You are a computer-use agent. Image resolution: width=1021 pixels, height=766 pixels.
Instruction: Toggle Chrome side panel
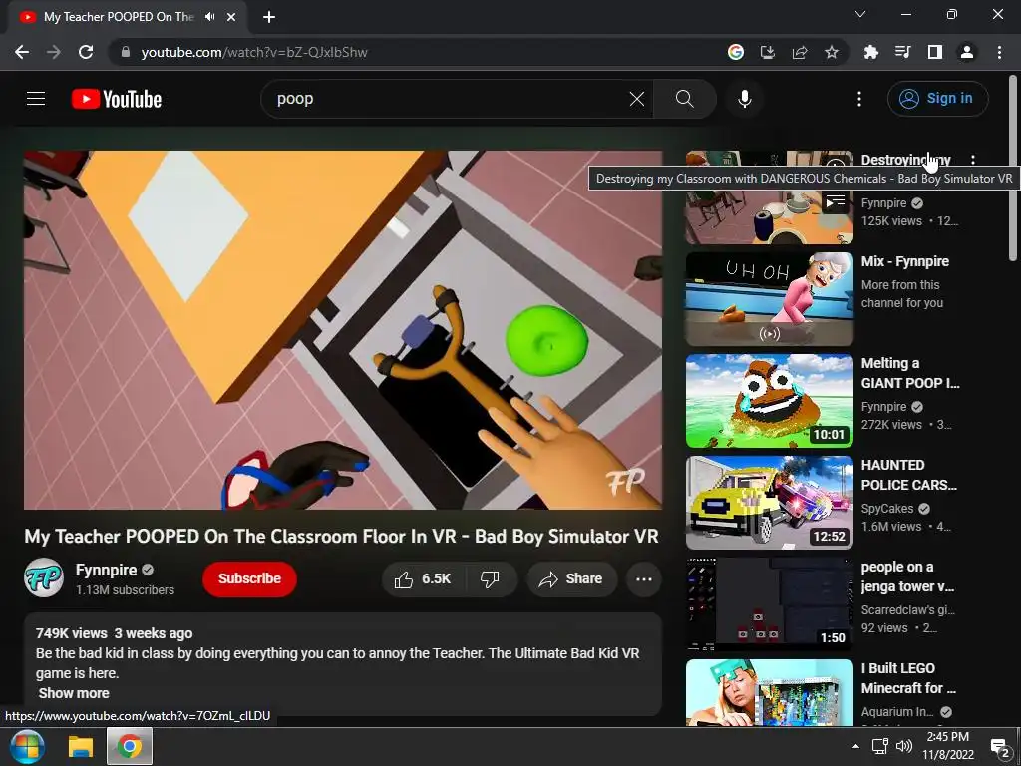[x=935, y=52]
